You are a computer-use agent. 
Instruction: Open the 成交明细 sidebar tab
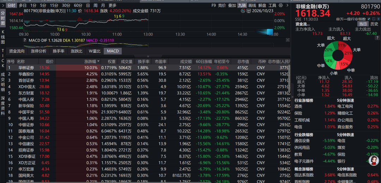click(3, 82)
